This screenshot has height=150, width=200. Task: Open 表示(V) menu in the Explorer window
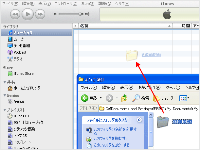click(x=127, y=88)
